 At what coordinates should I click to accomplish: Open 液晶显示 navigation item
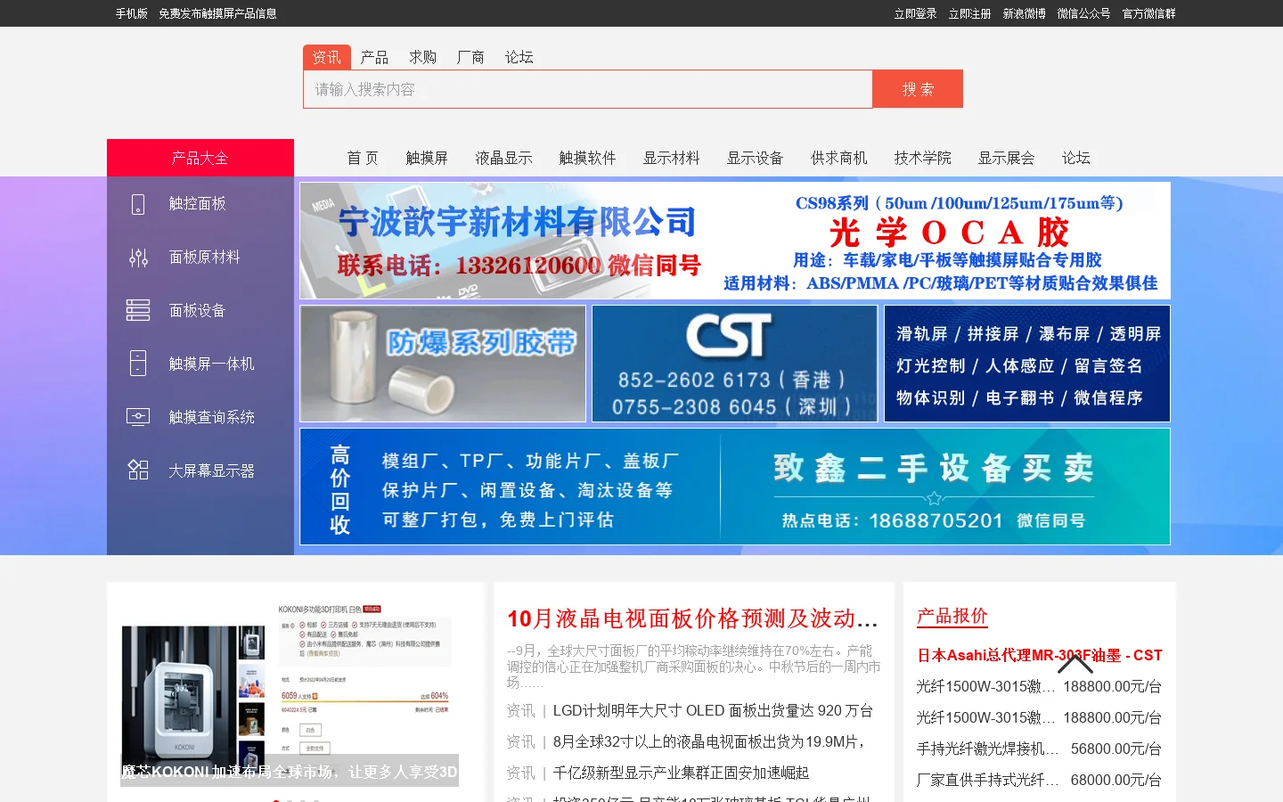(503, 158)
